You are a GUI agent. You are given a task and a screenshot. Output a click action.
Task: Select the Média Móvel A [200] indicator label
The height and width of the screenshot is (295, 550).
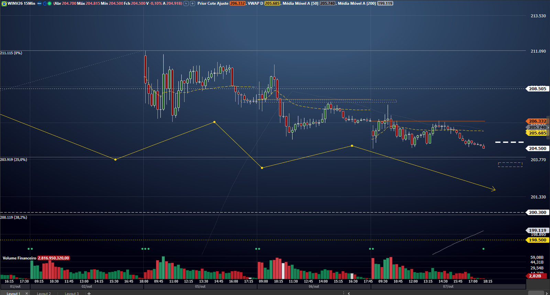357,3
